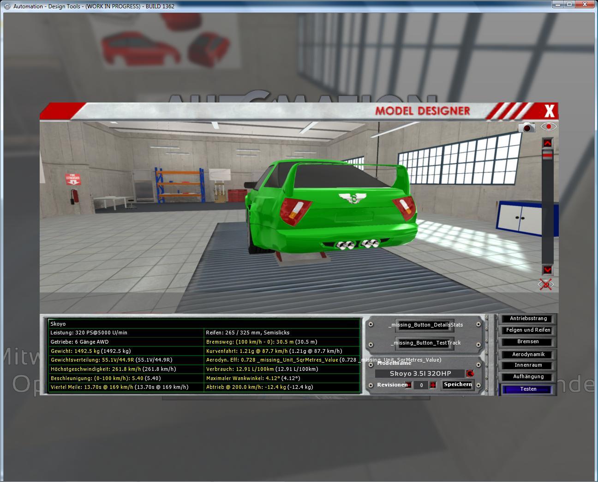This screenshot has height=482, width=598.
Task: Click the Skoyo 3.5l 320HP name field
Action: coord(420,374)
